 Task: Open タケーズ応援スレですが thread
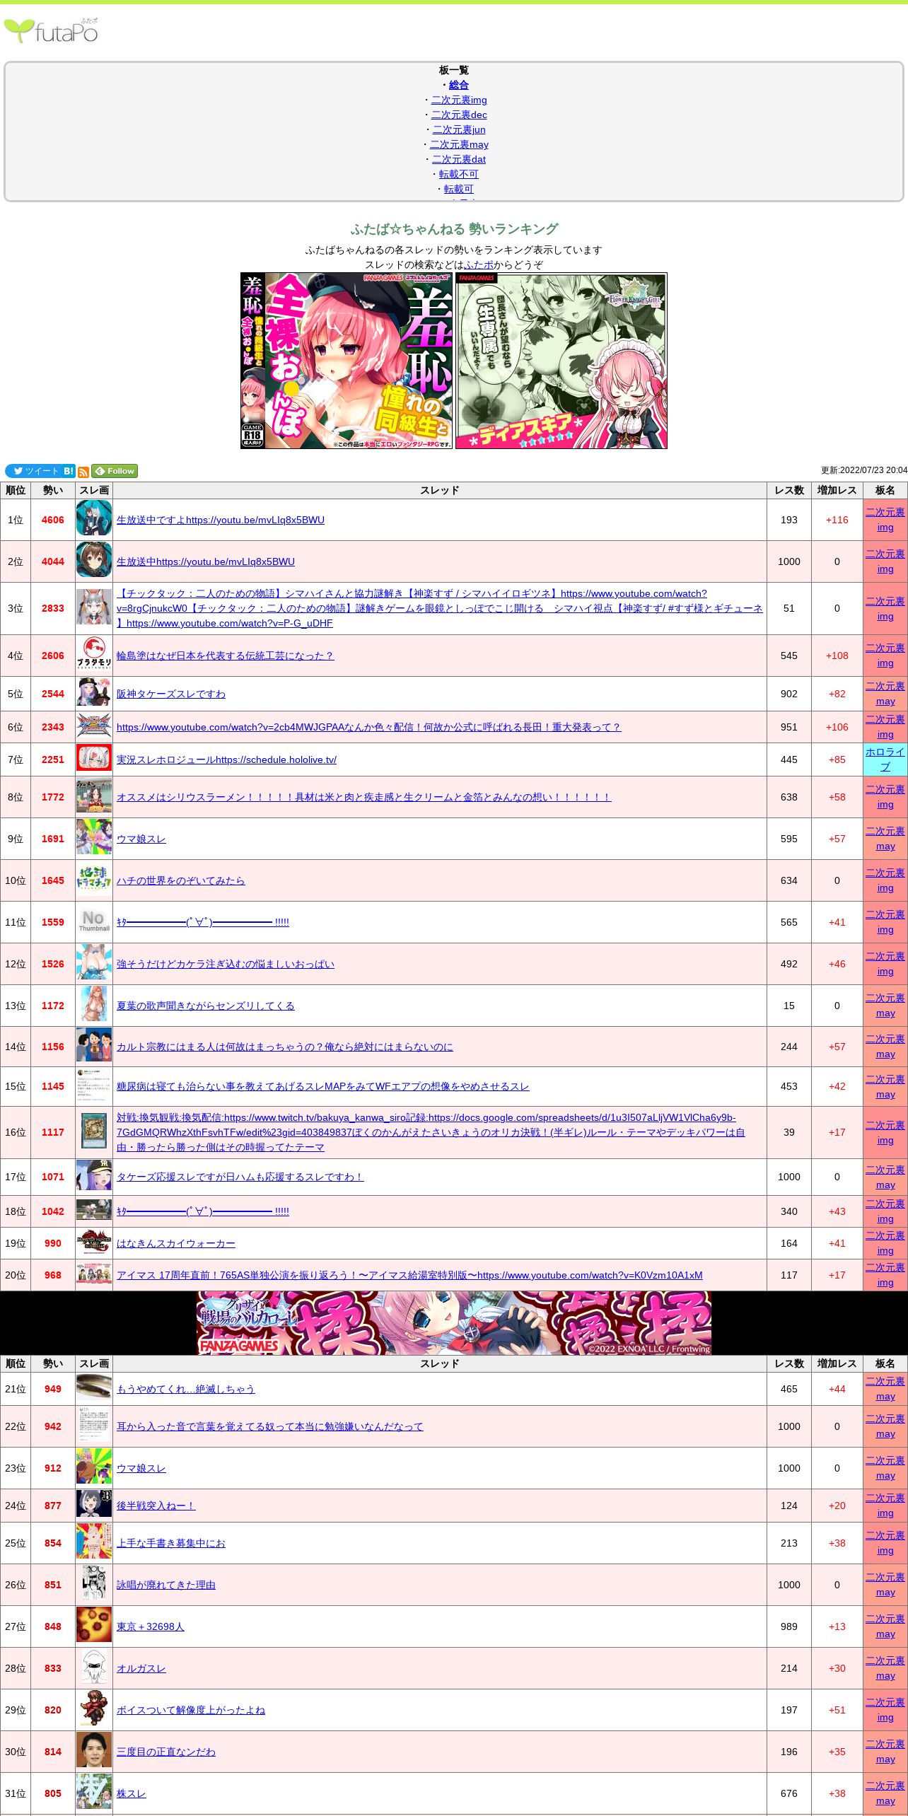pyautogui.click(x=240, y=1177)
